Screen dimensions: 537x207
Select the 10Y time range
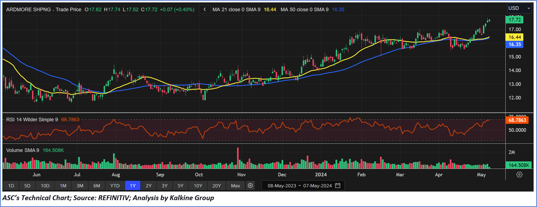tap(198, 186)
